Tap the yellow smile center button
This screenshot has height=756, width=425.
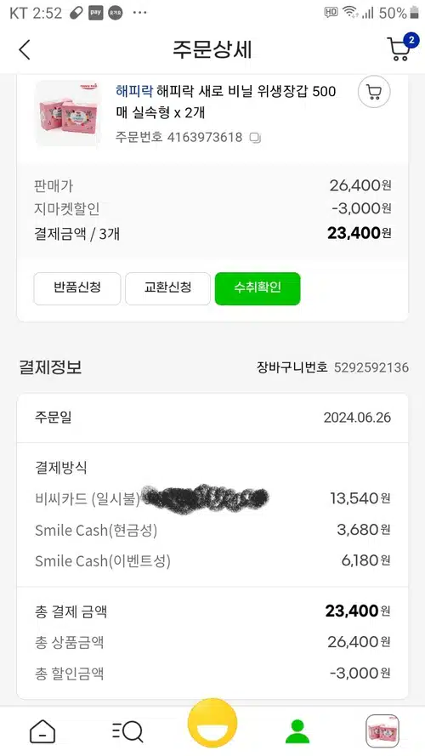[212, 723]
